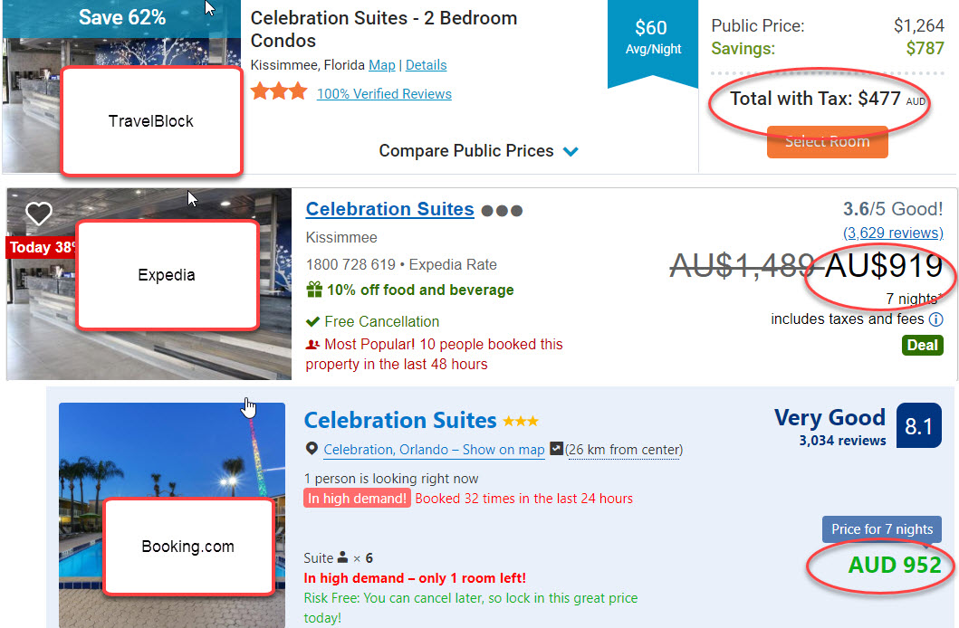
Task: Click the green Deal badge
Action: 922,345
